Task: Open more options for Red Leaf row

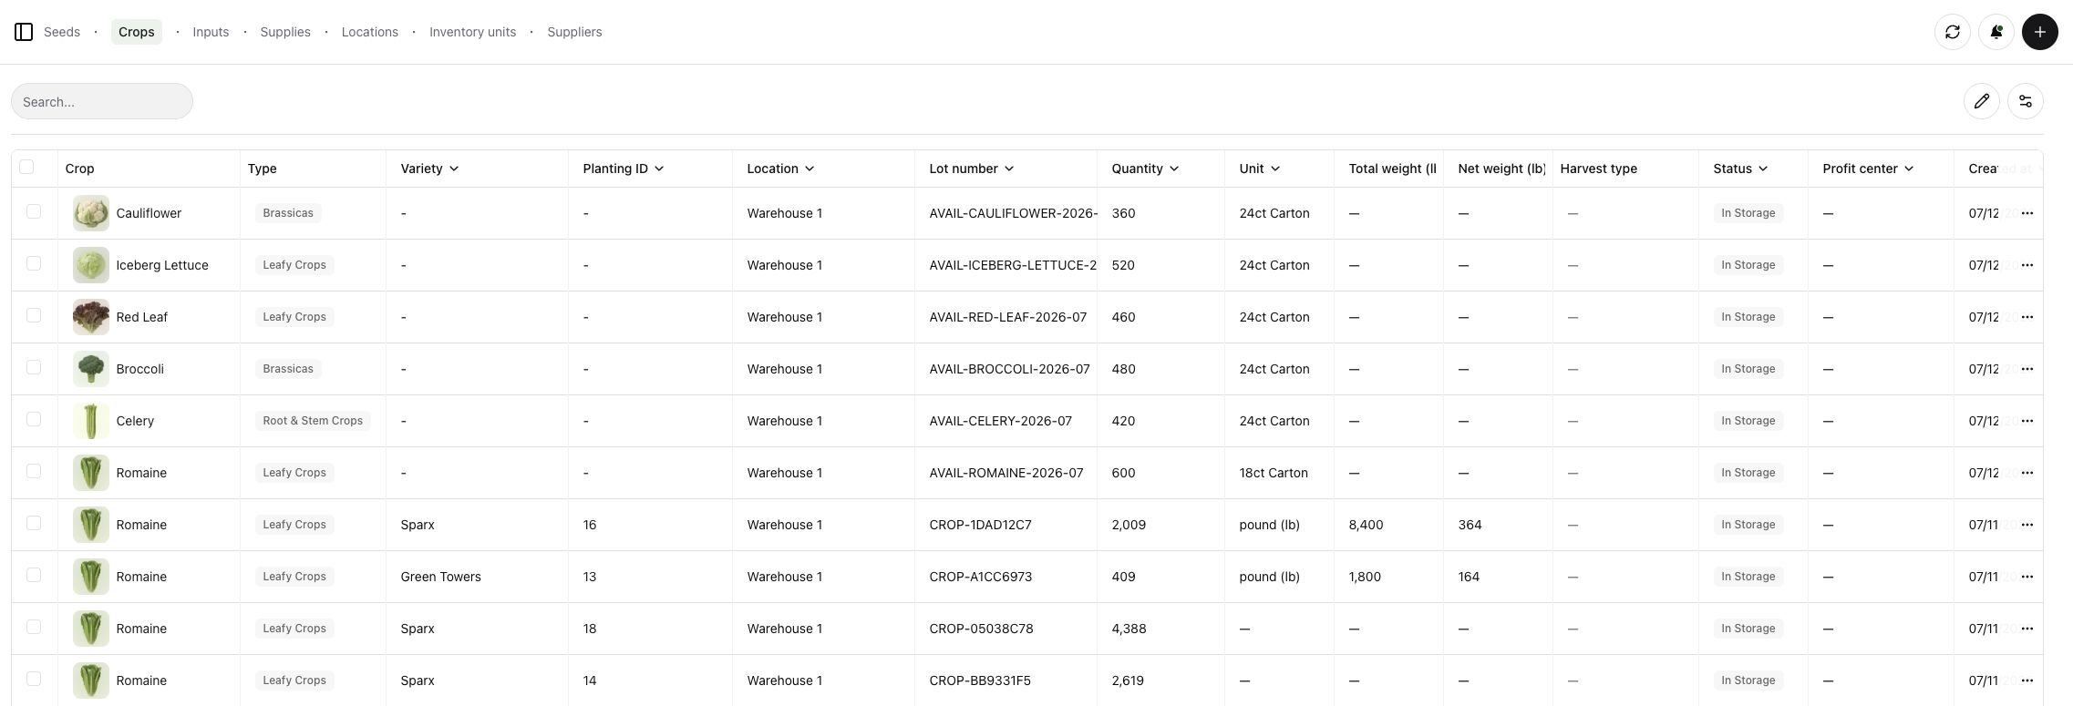Action: pos(2027,317)
